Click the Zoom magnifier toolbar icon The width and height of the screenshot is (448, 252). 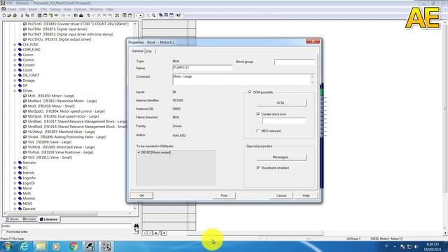[154, 15]
